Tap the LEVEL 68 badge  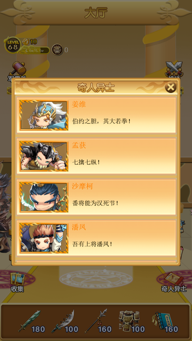coord(13,45)
